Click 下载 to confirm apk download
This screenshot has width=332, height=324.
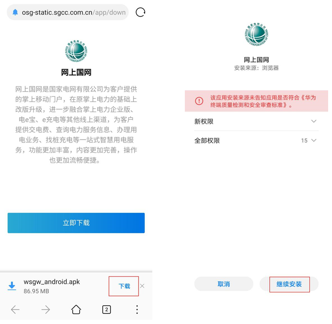pyautogui.click(x=124, y=286)
